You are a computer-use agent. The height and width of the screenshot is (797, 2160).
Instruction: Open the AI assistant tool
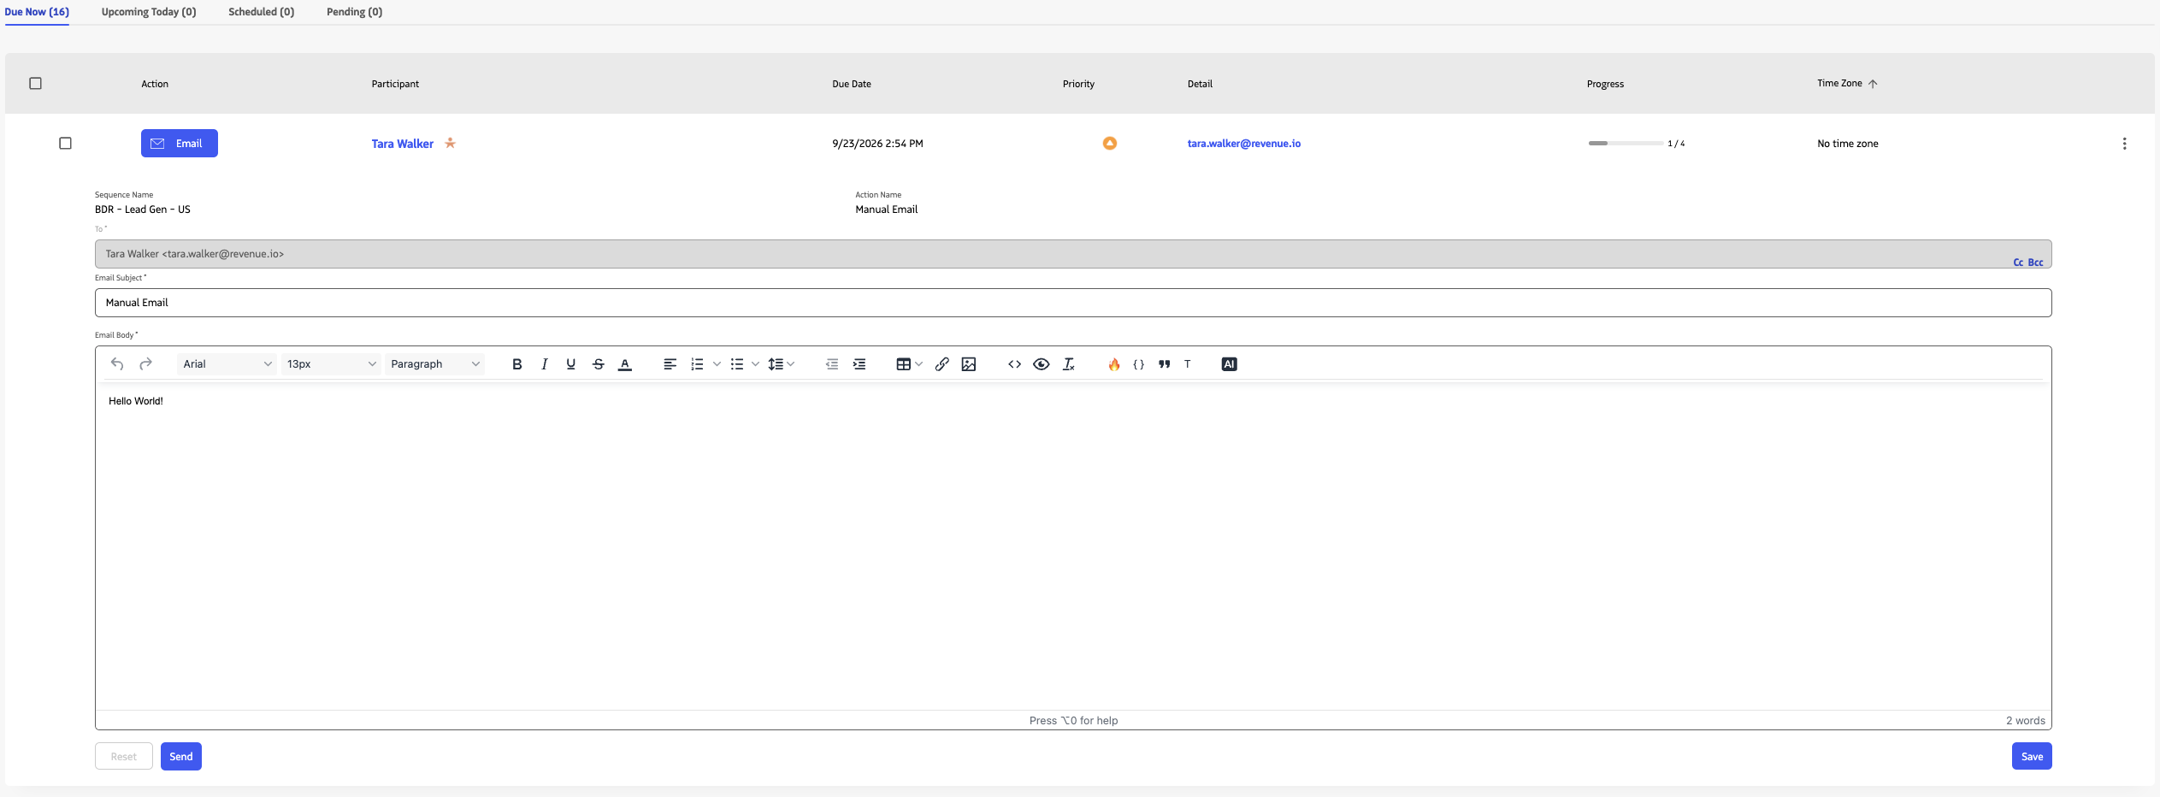1229,364
